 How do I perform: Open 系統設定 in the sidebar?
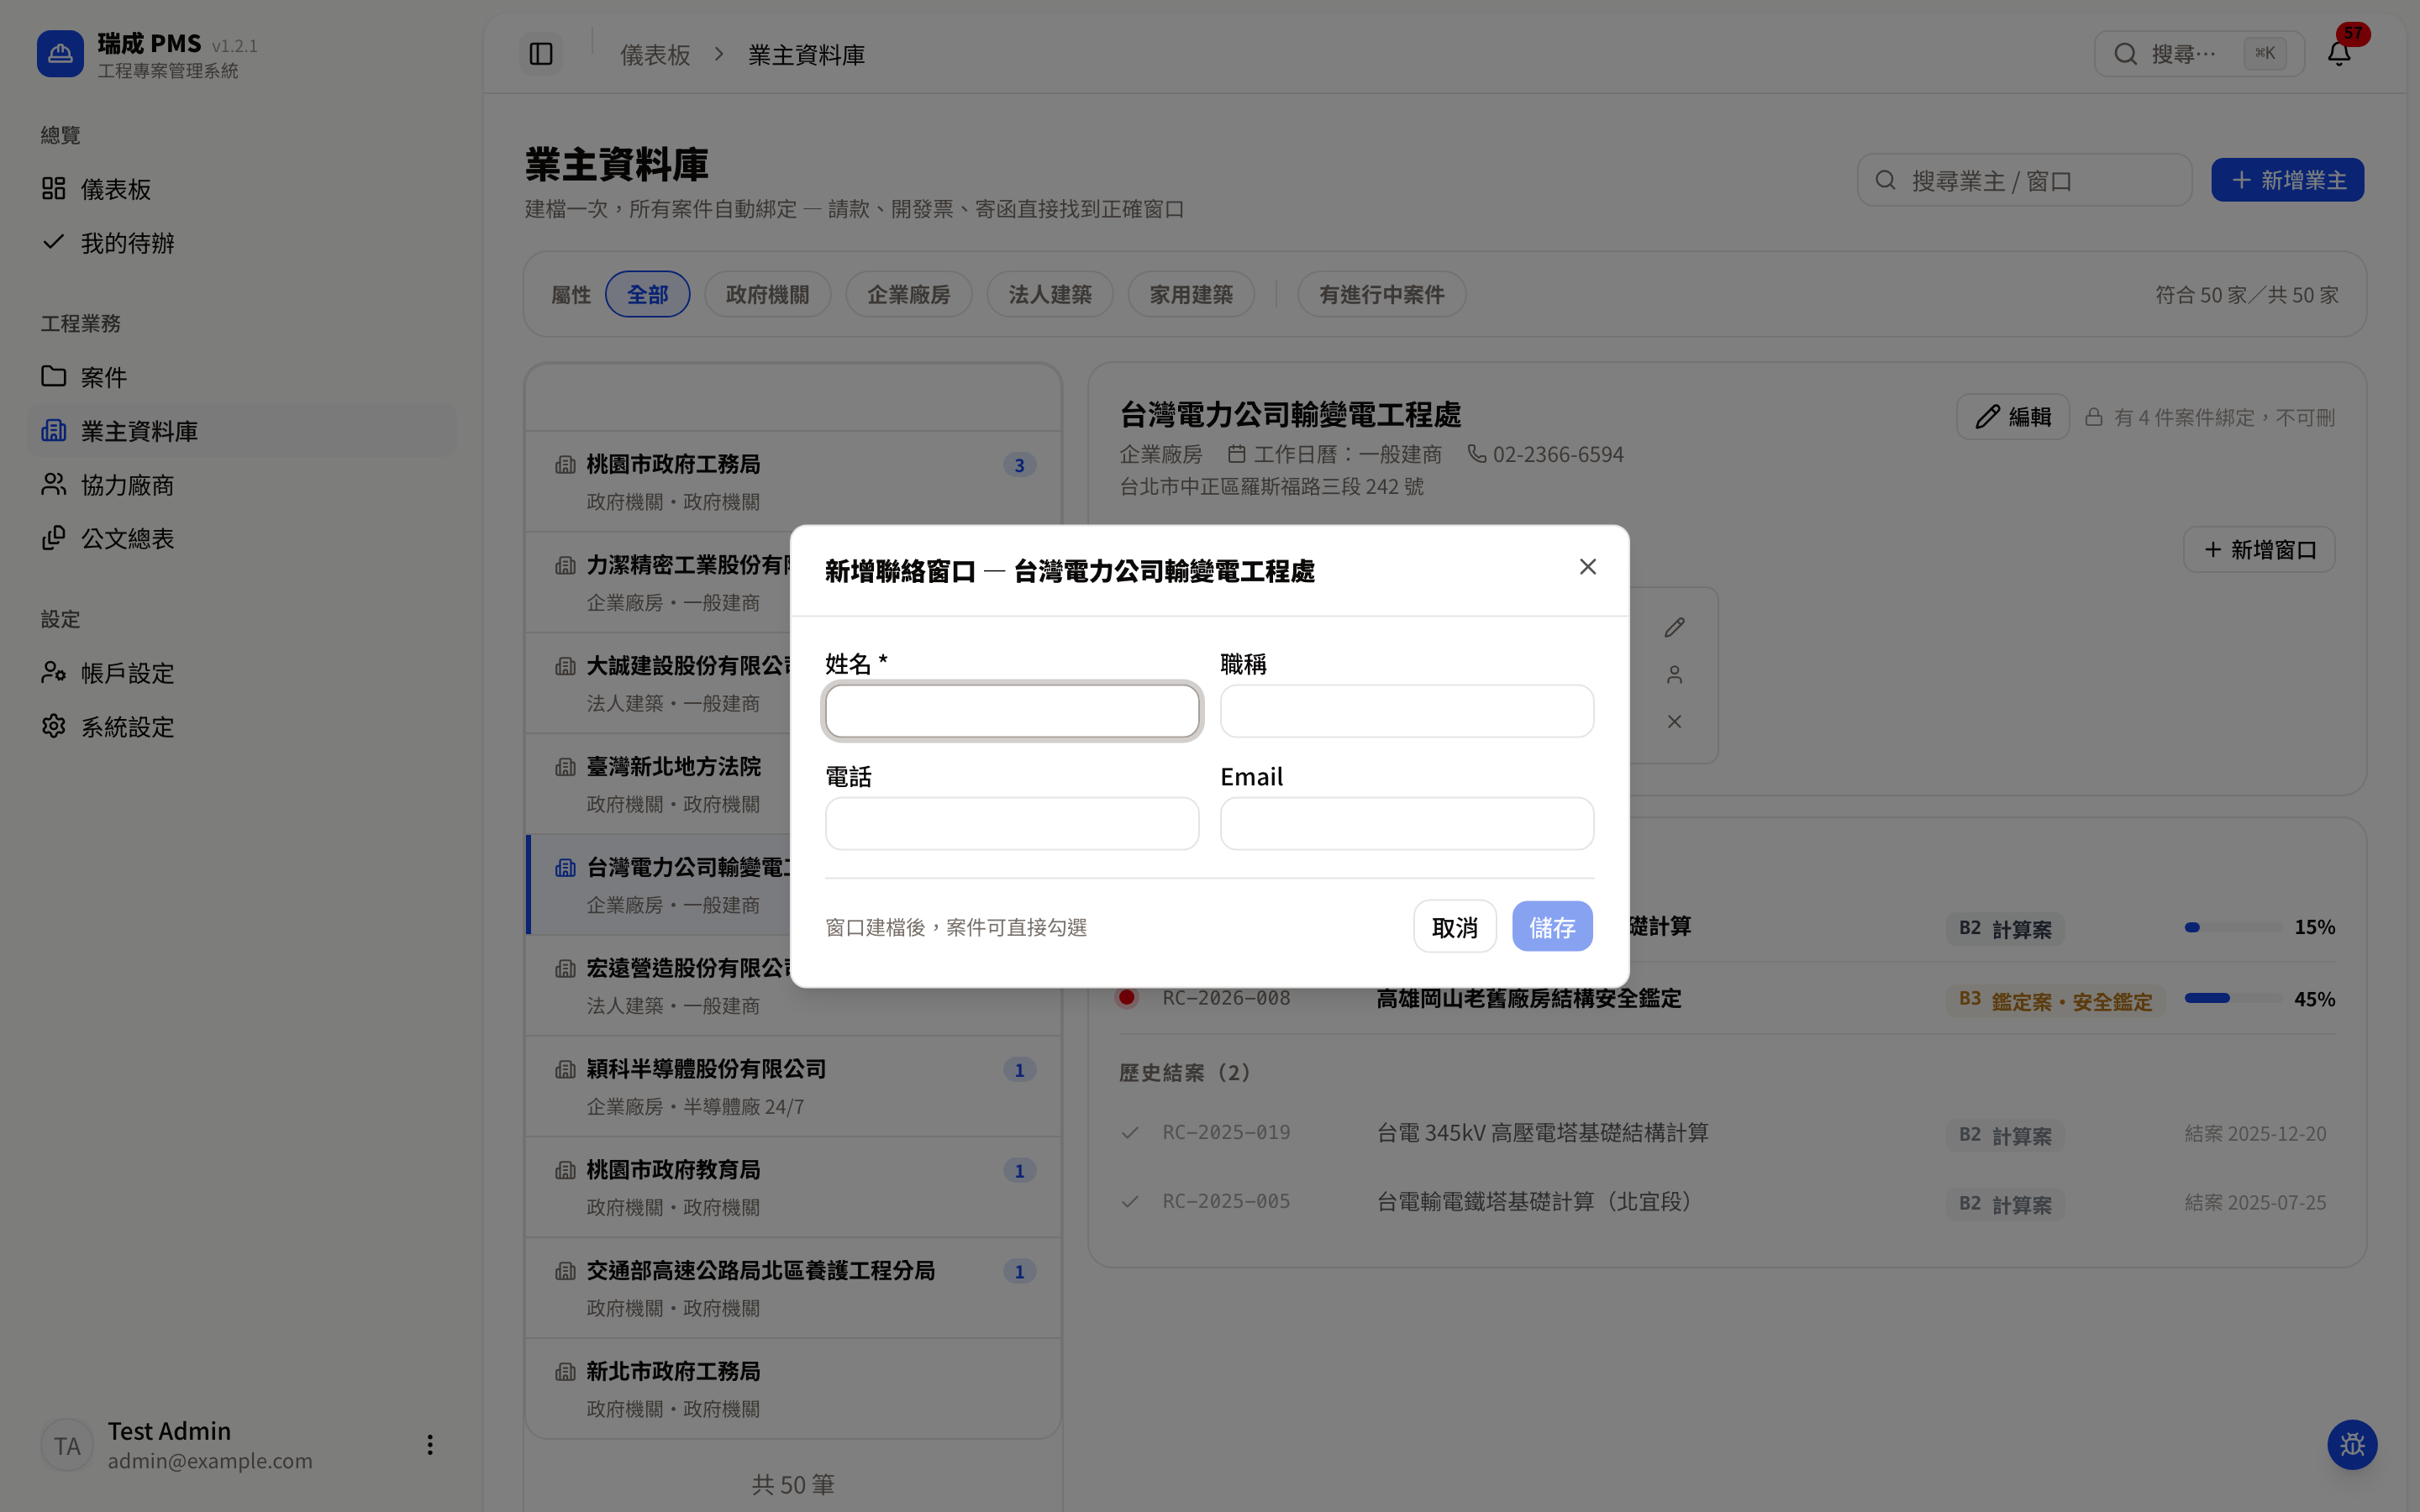(242, 727)
